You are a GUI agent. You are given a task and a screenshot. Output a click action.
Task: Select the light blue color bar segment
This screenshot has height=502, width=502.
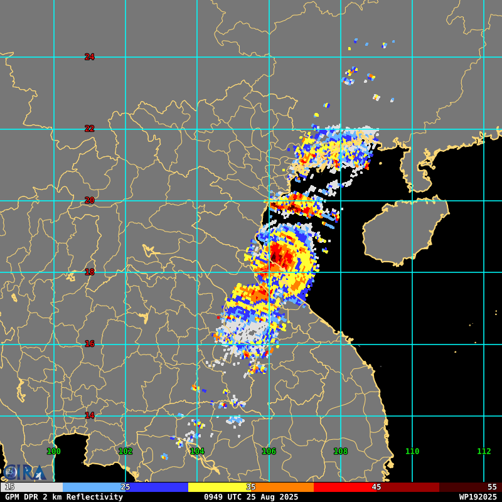(x=94, y=488)
